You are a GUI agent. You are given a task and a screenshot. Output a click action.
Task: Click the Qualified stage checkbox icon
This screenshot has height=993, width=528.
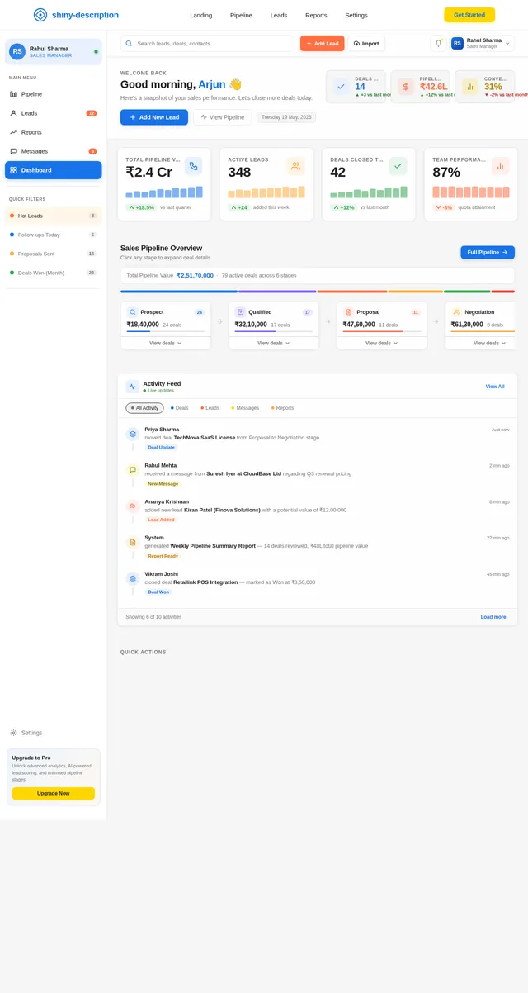click(x=240, y=312)
